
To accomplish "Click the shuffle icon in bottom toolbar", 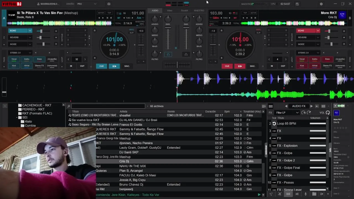I will point(297,194).
